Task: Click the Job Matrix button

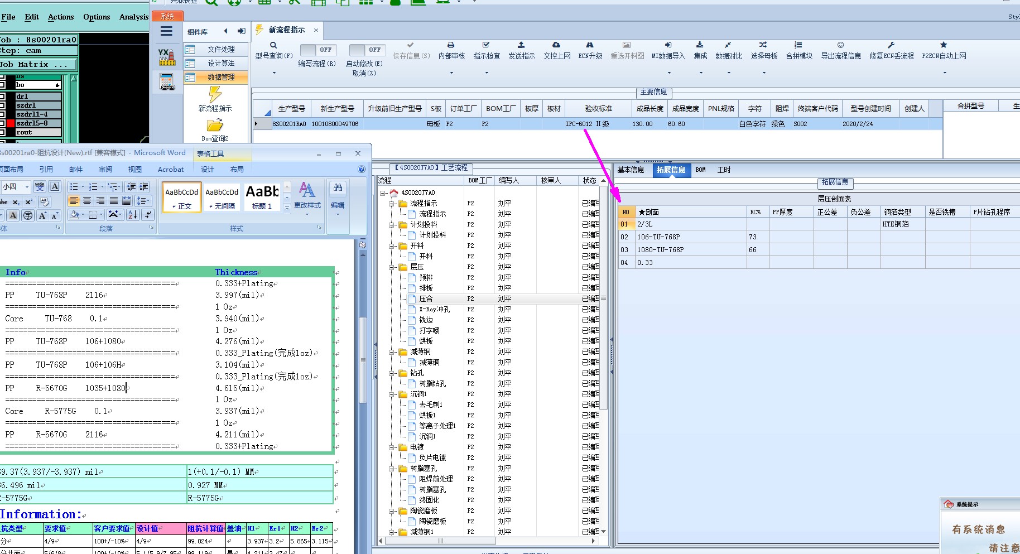Action: (x=39, y=64)
